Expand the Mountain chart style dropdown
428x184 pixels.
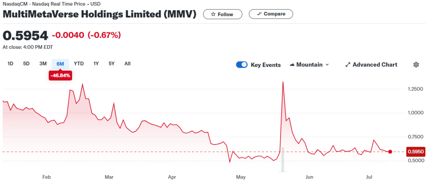point(327,65)
